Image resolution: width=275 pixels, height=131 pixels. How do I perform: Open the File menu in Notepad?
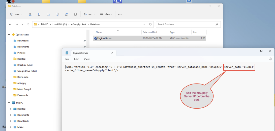(x=67, y=59)
